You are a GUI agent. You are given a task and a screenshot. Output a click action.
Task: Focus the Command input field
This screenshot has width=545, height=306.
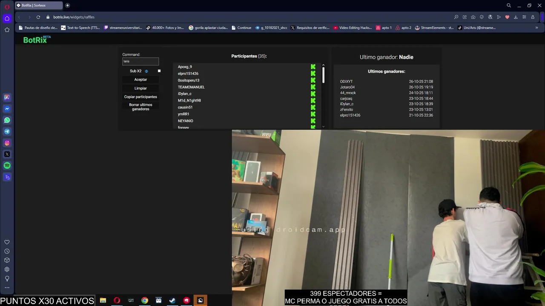click(x=141, y=61)
